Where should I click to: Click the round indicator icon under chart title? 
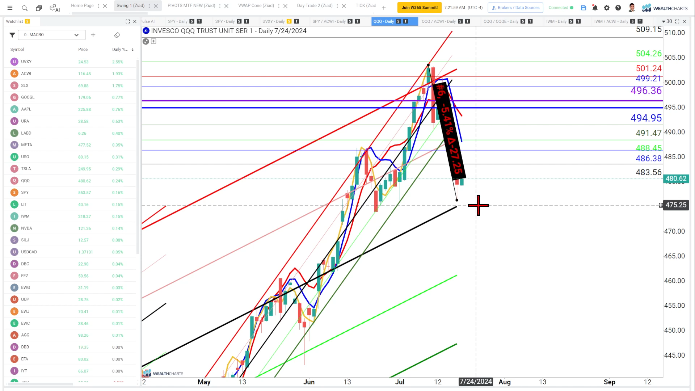tap(146, 41)
